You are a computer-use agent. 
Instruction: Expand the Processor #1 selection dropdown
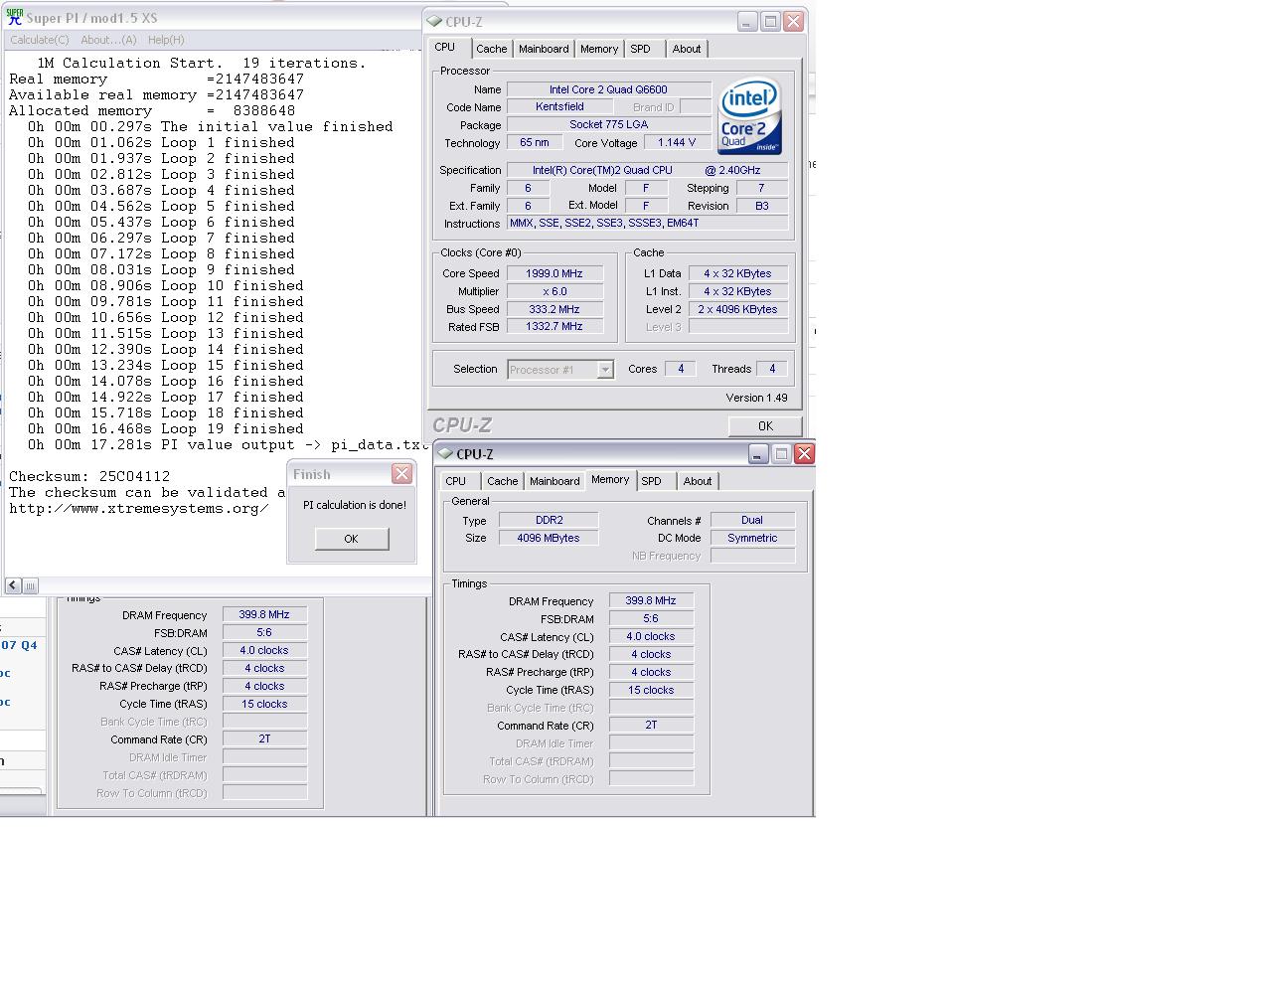[x=604, y=370]
